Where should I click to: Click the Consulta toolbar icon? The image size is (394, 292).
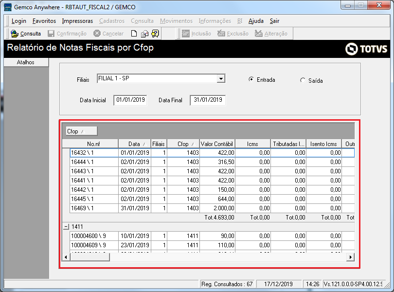15,34
